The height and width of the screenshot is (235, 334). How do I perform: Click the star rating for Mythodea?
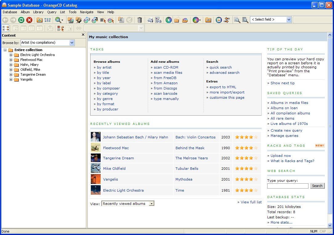tap(247, 179)
